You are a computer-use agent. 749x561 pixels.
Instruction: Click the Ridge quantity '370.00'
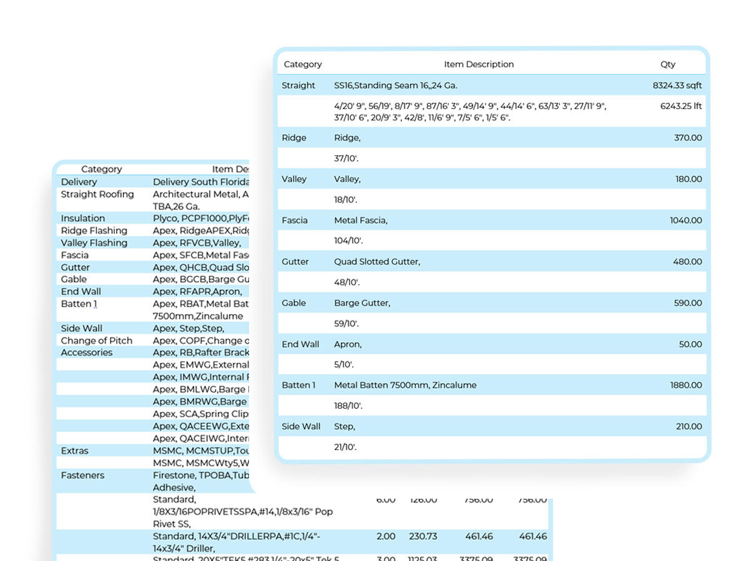[688, 138]
